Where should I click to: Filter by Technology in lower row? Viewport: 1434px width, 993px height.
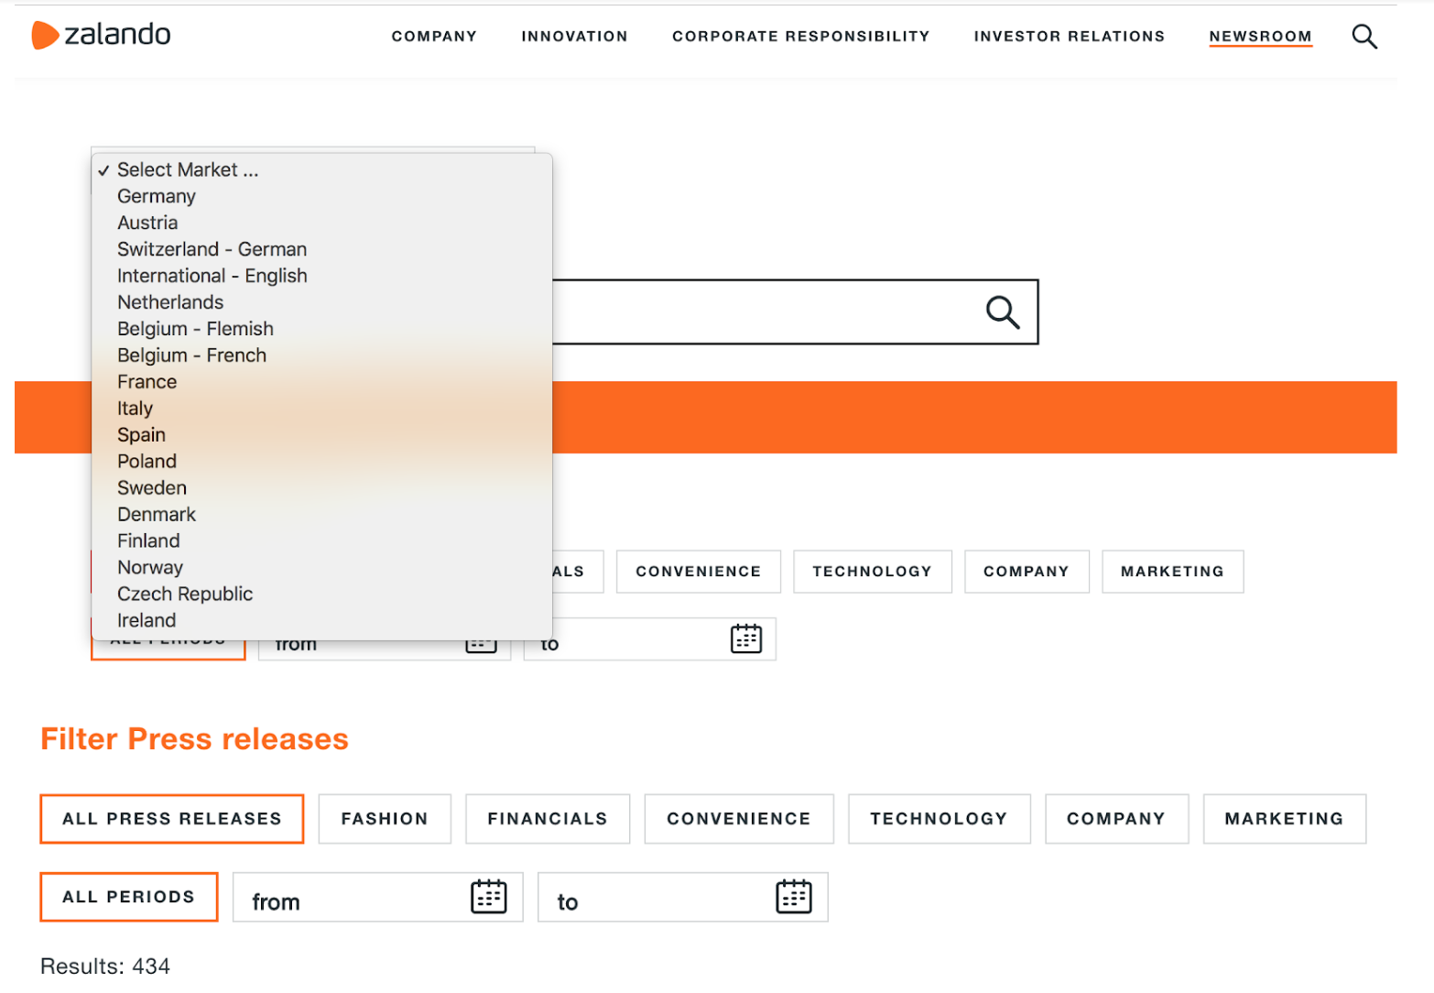click(x=940, y=819)
